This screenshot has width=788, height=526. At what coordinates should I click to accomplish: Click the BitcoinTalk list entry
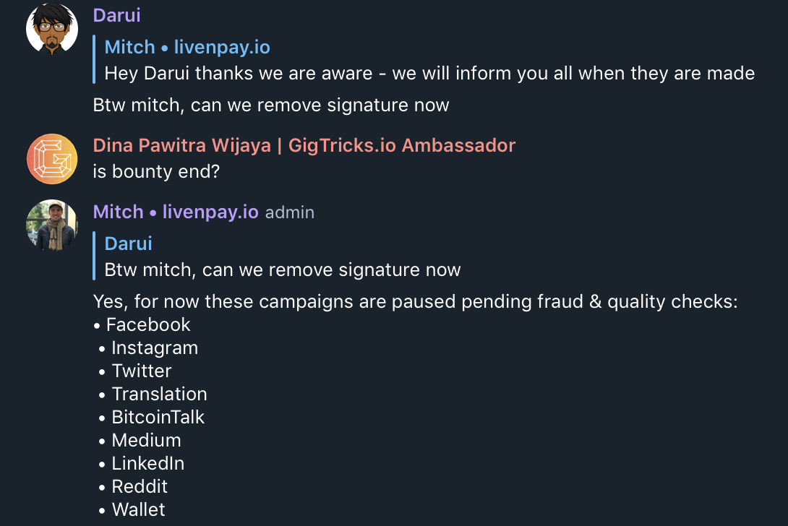(152, 417)
